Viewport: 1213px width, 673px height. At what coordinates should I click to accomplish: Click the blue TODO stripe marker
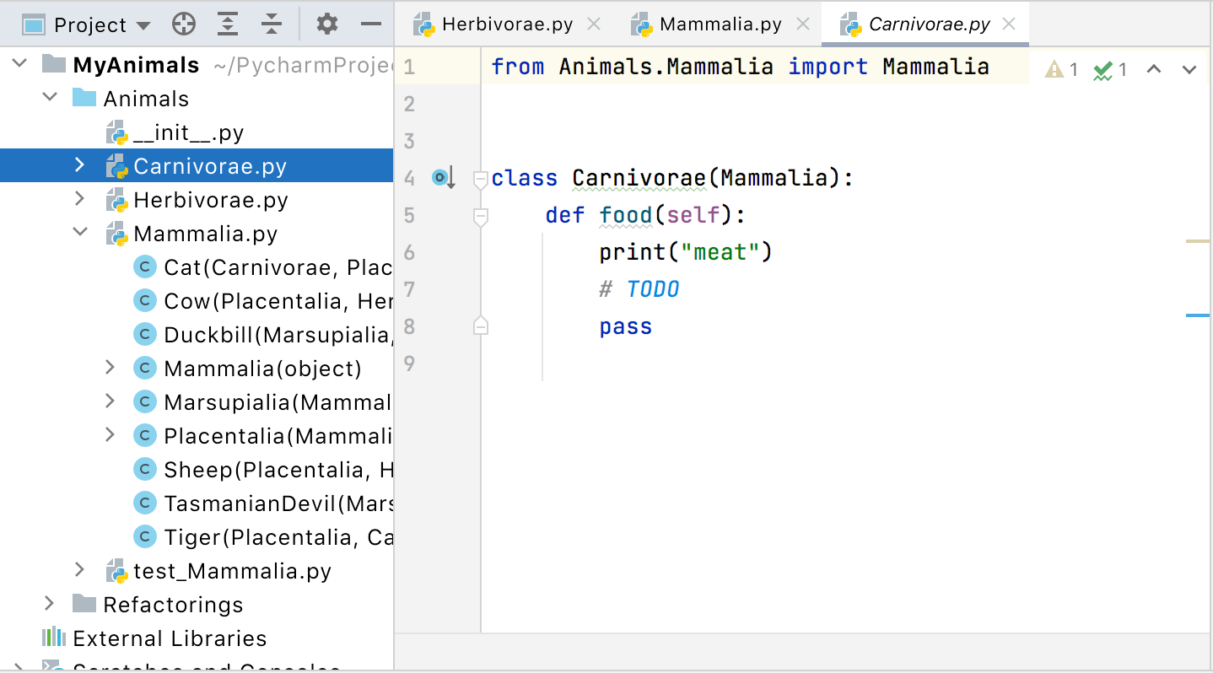click(1197, 315)
